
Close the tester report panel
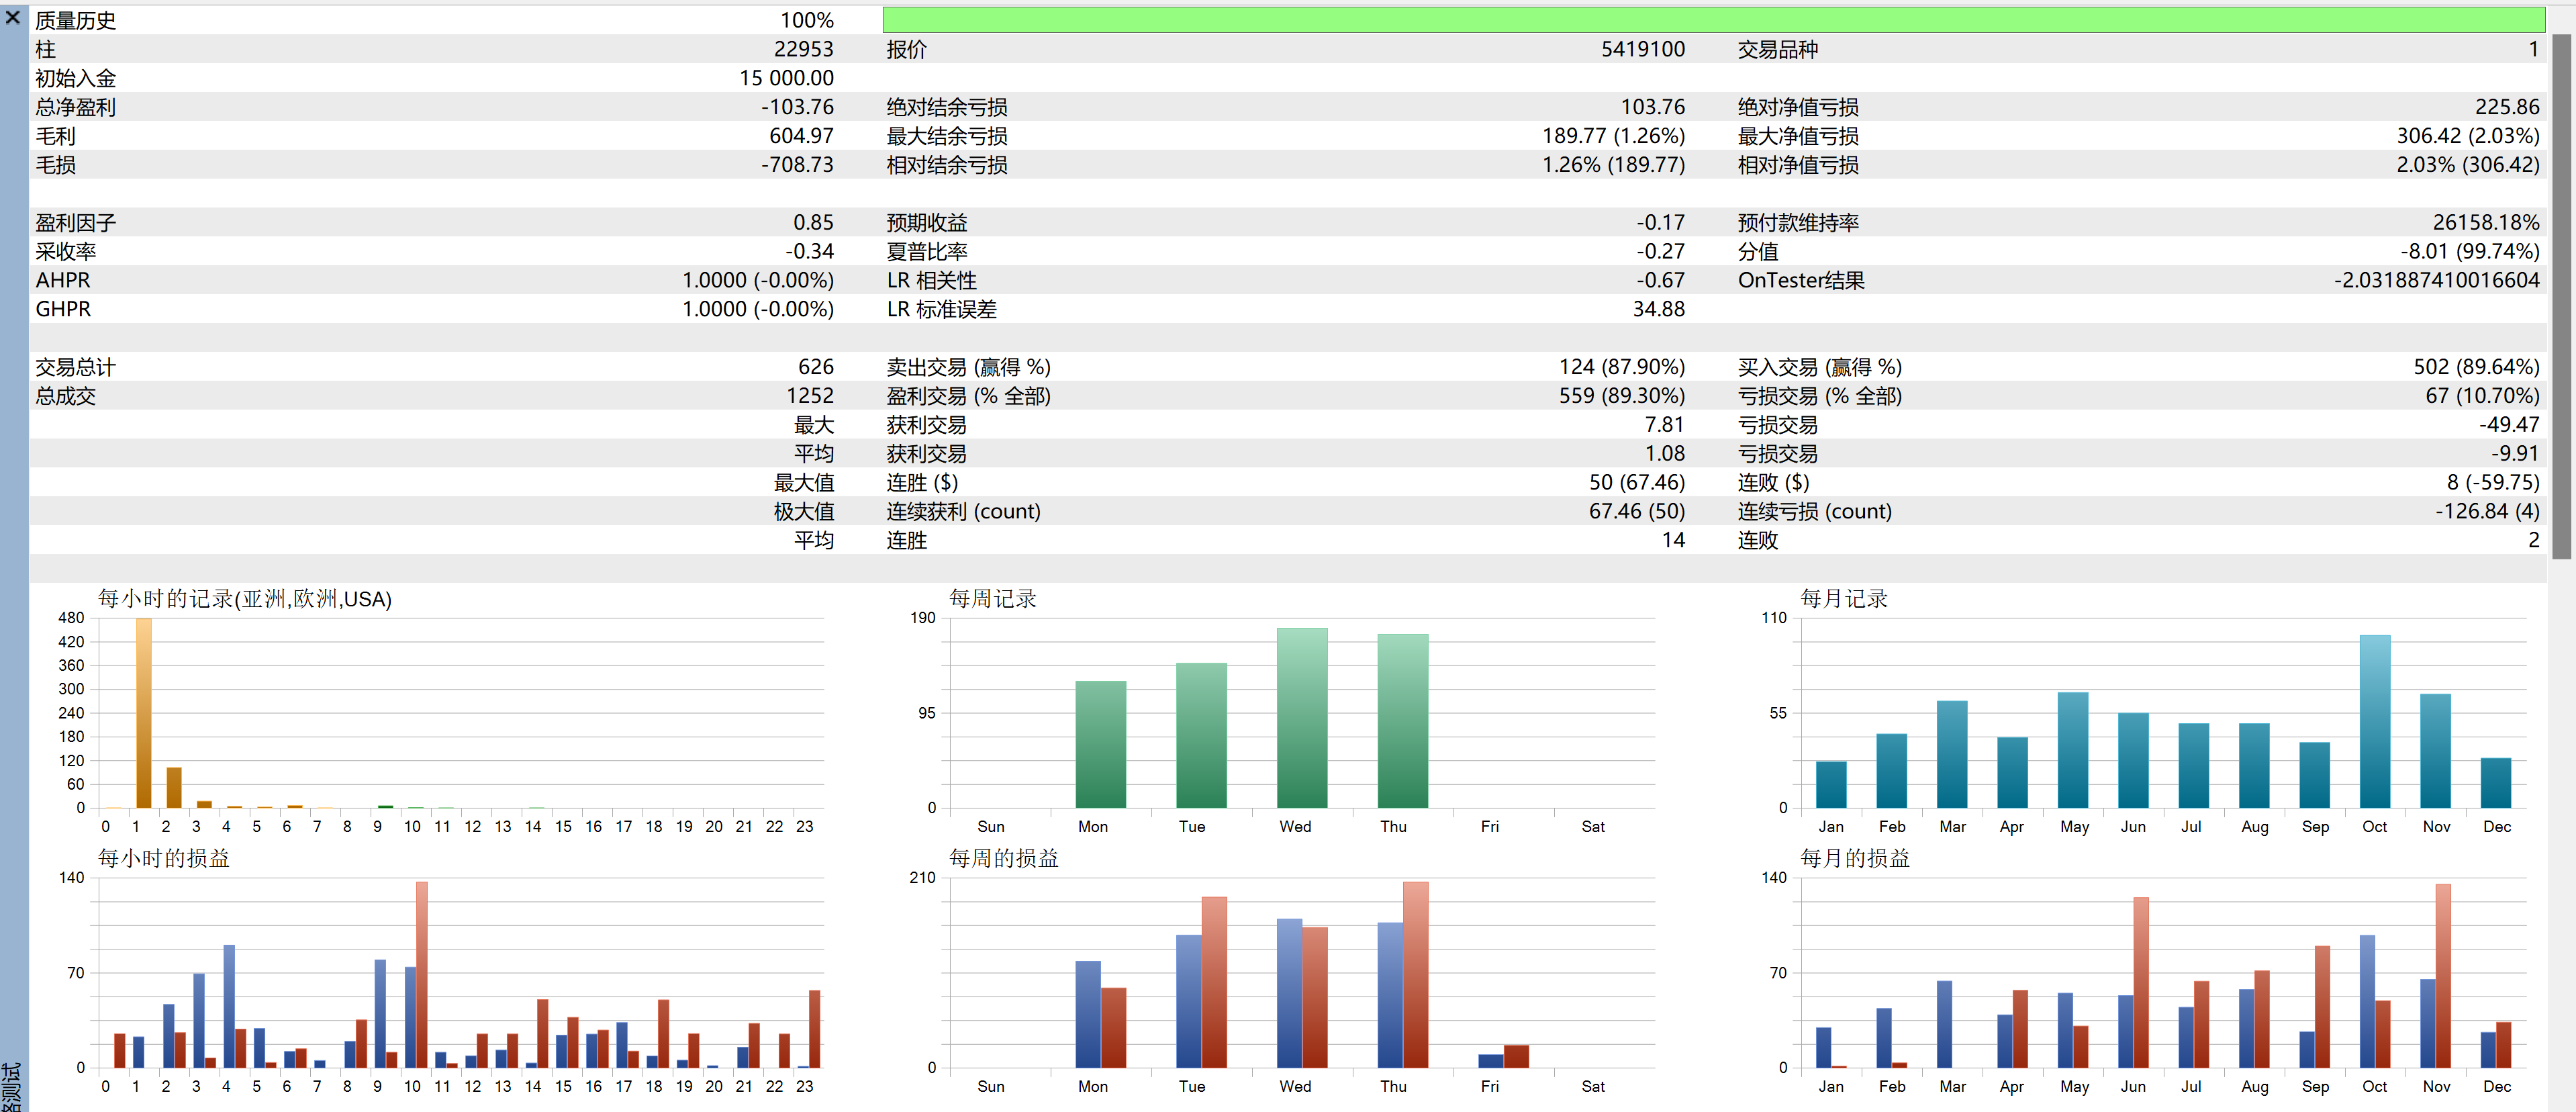pyautogui.click(x=13, y=17)
